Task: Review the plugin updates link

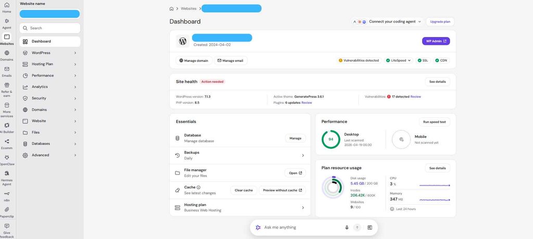Action: click(307, 103)
